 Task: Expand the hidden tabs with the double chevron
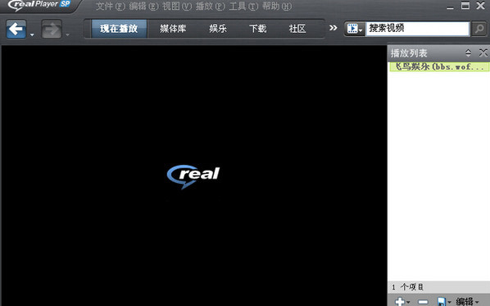click(x=333, y=28)
